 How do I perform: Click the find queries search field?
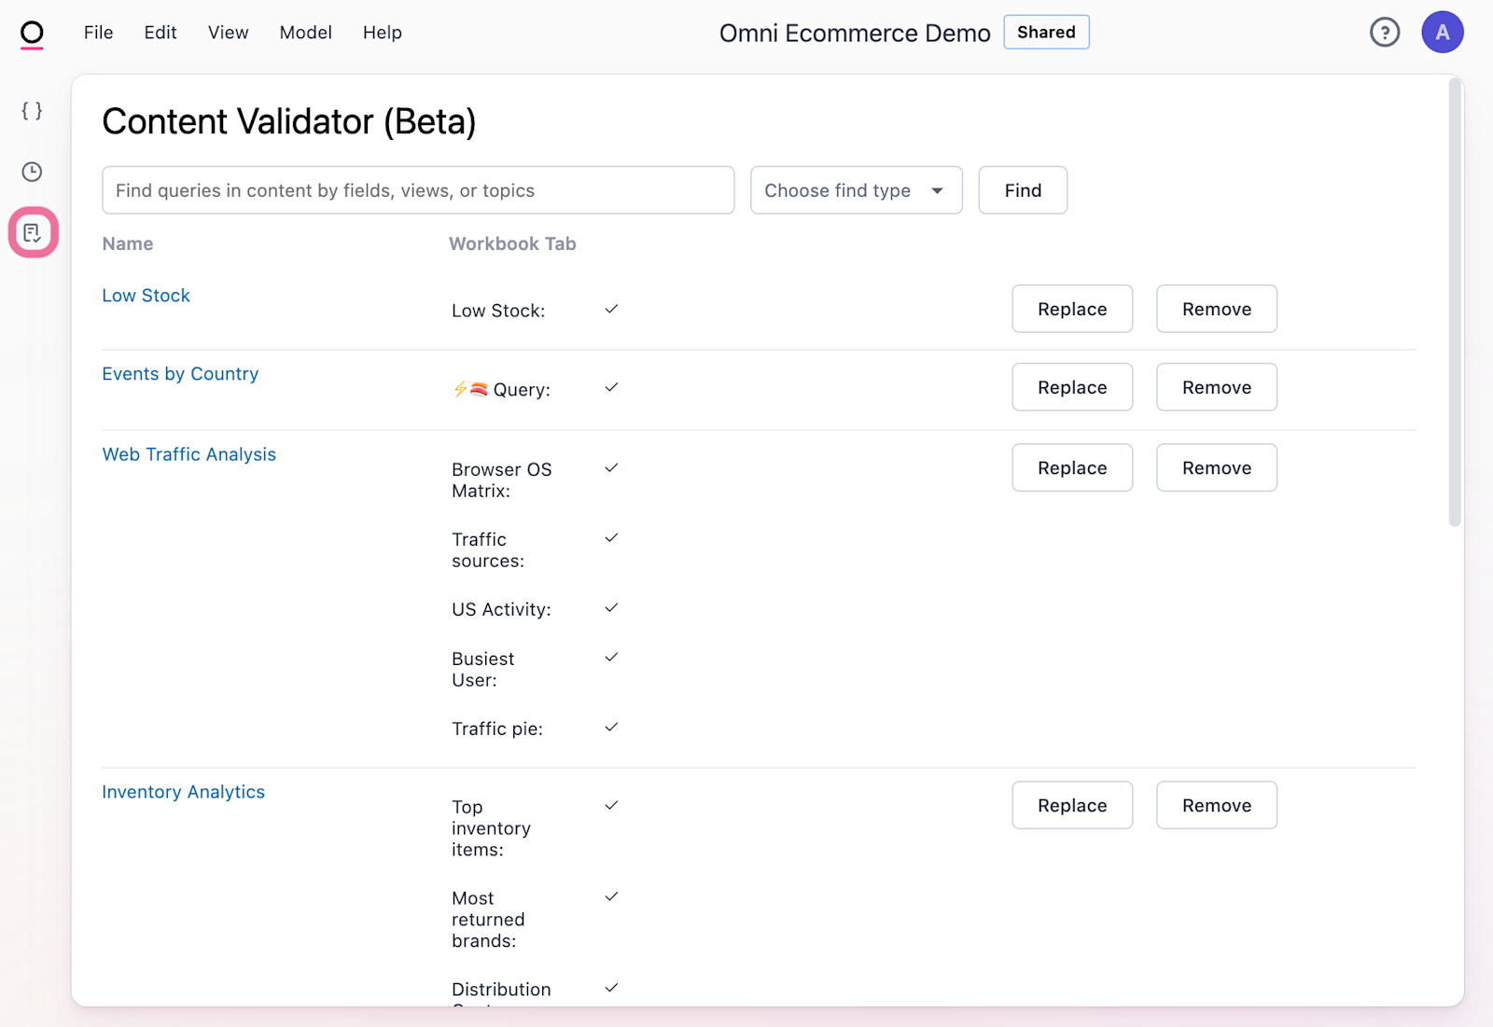tap(418, 190)
